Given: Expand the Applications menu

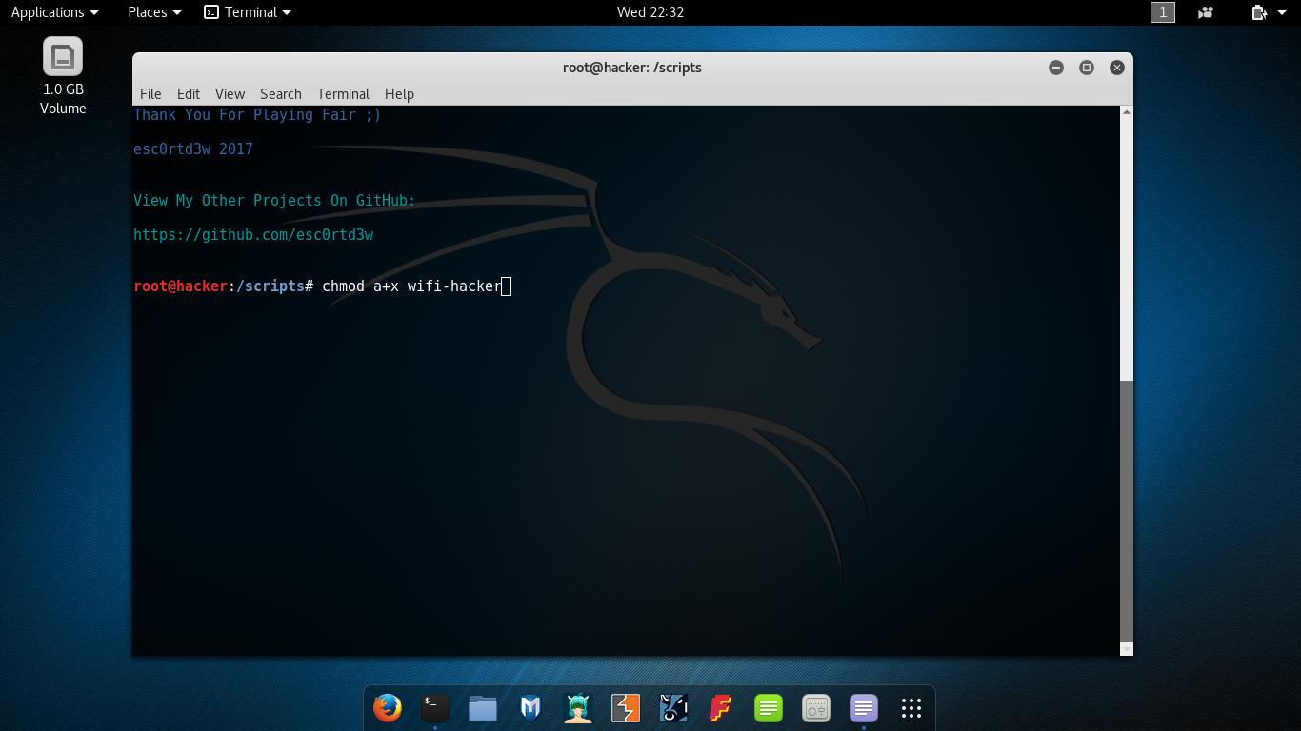Looking at the screenshot, I should tap(54, 12).
